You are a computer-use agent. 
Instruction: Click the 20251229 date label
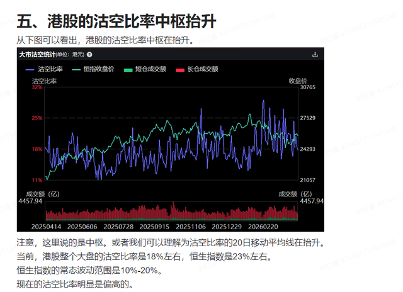coord(227,227)
